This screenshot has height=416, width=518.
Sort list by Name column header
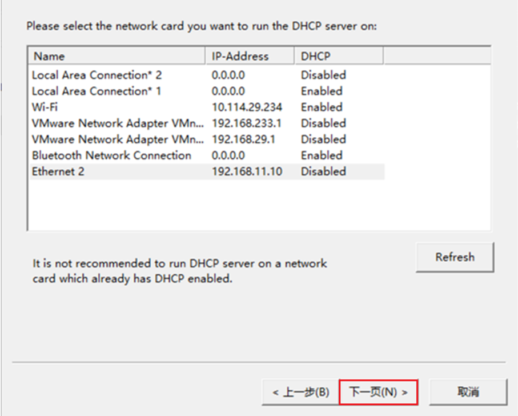pos(117,56)
